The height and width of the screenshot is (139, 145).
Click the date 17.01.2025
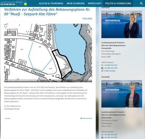pos(87,19)
